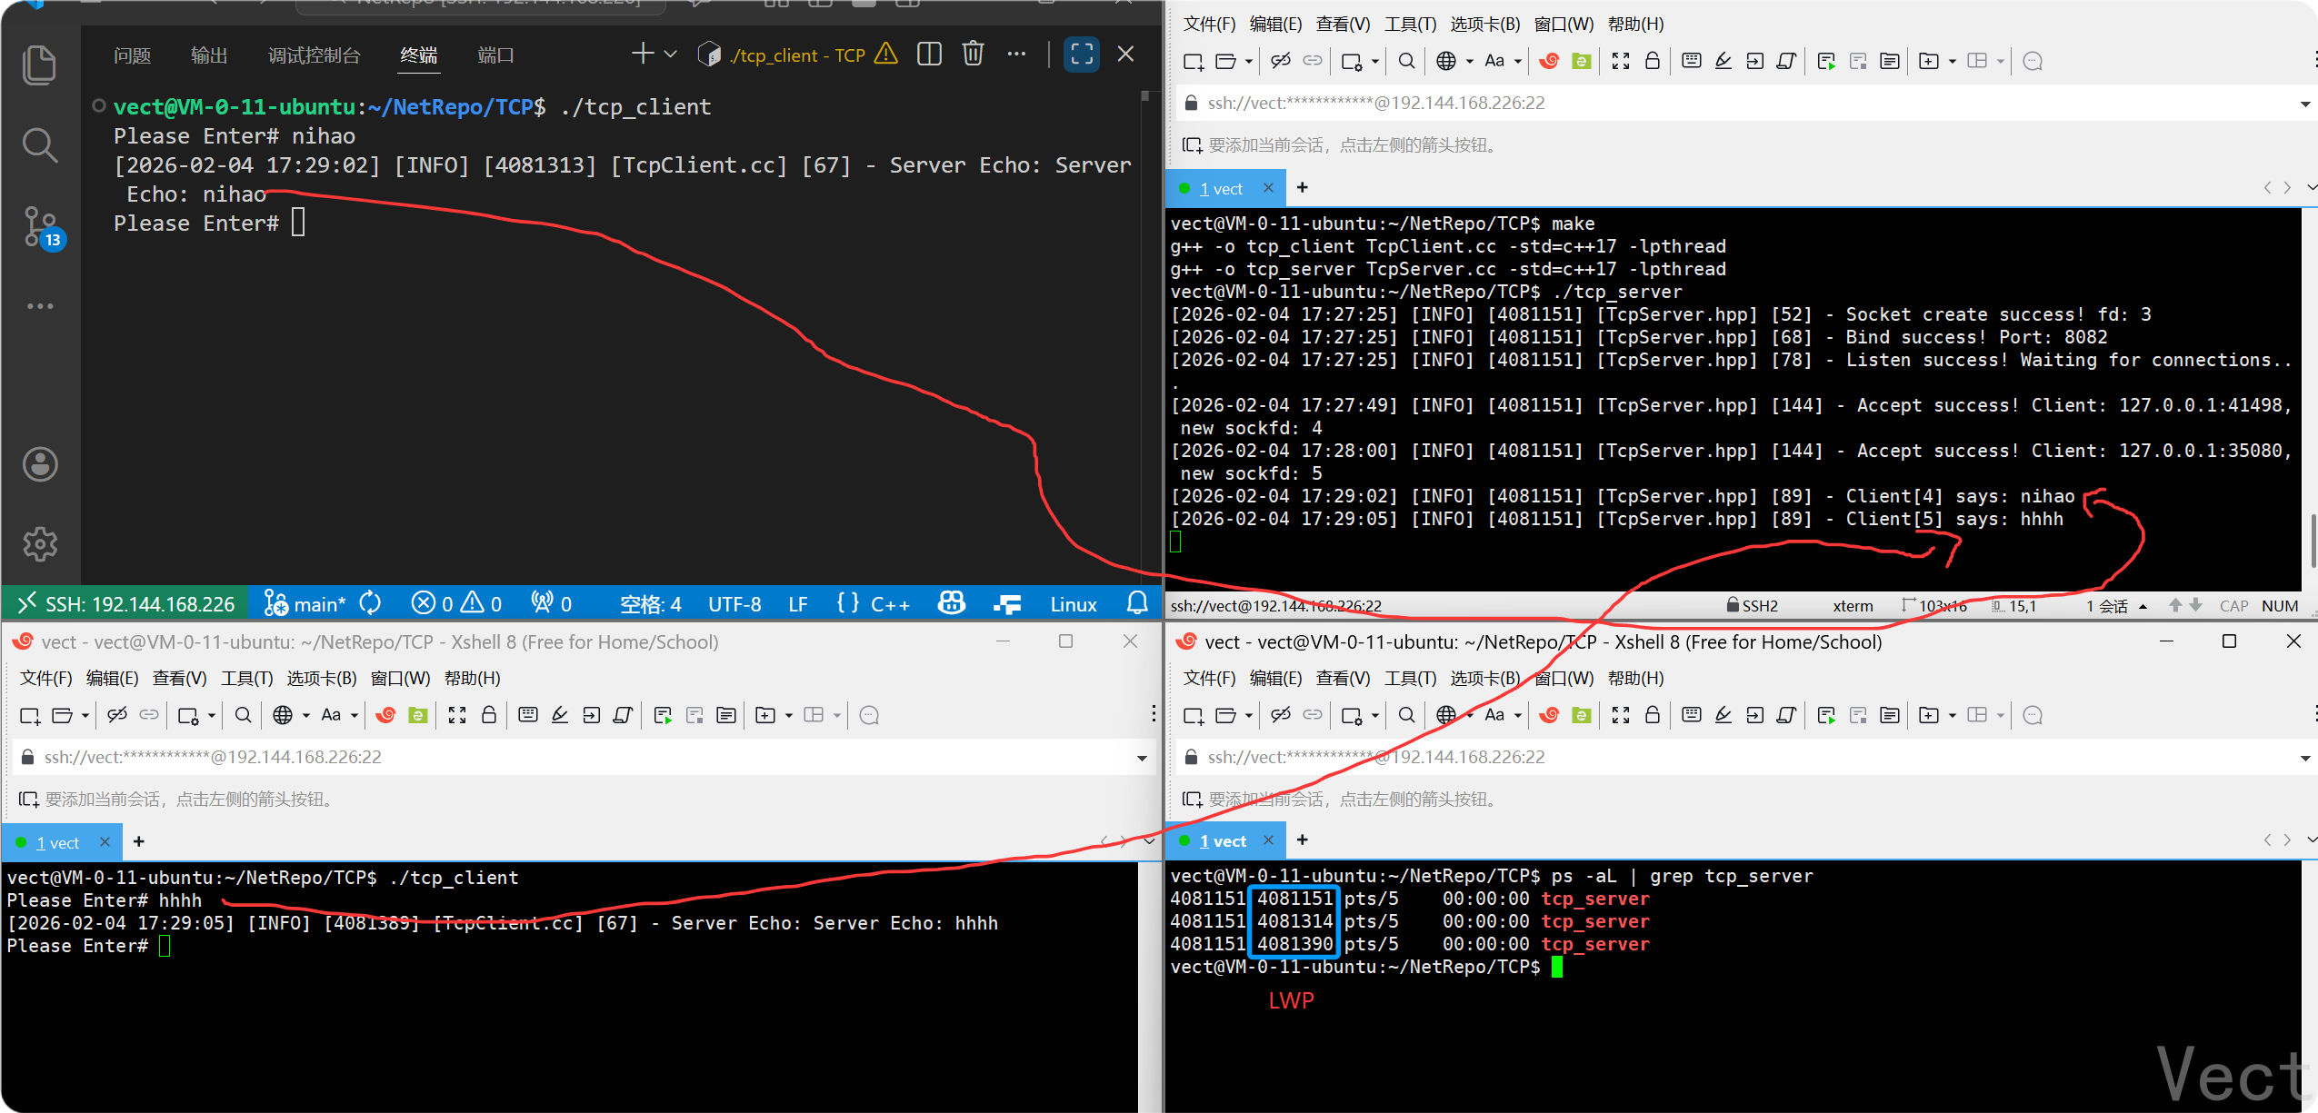Kill the terminal with the trash icon
Image resolution: width=2318 pixels, height=1113 pixels.
pos(973,55)
